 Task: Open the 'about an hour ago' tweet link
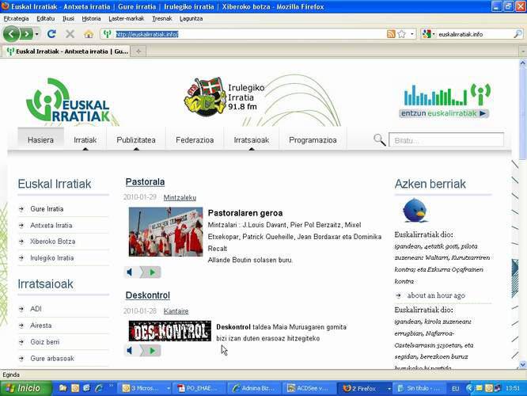click(436, 295)
